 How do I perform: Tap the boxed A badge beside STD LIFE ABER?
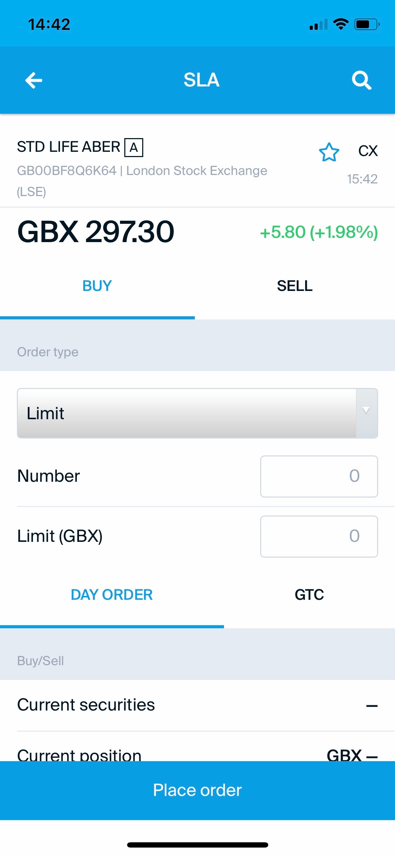(x=134, y=148)
